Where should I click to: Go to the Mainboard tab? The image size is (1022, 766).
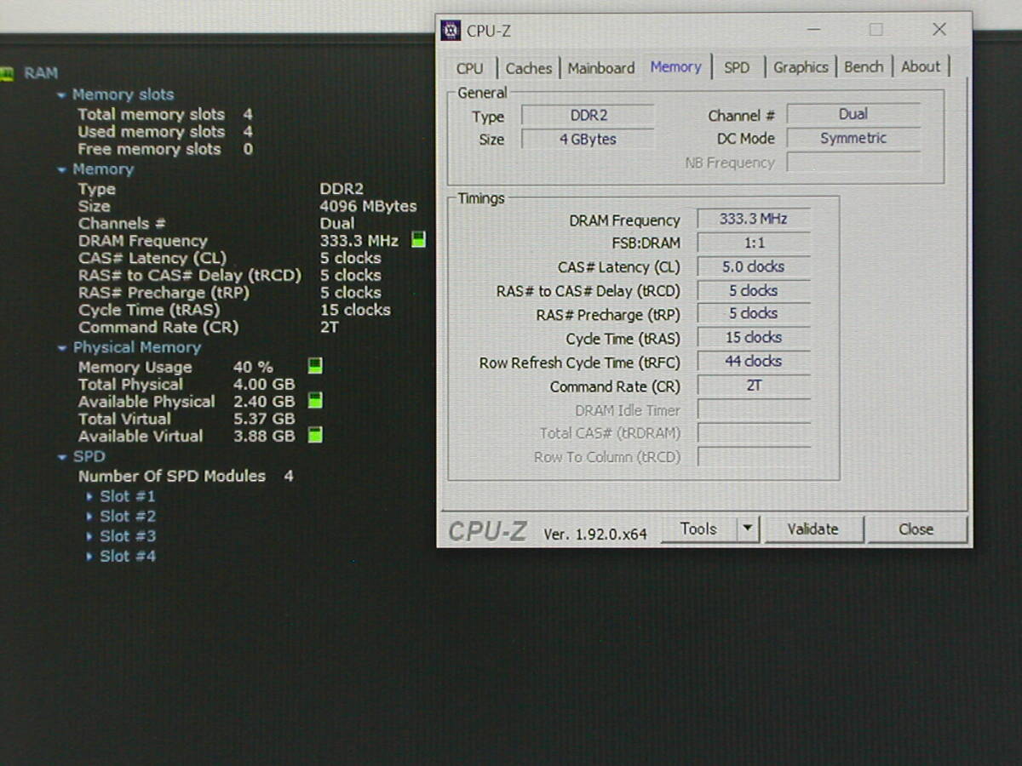[601, 68]
